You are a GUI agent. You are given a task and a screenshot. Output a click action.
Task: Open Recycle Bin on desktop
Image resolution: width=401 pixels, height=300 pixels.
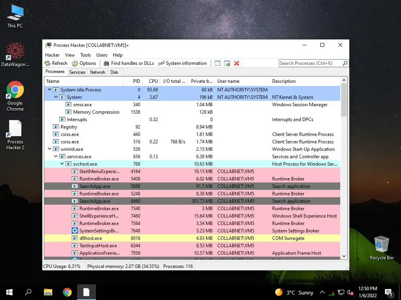tap(381, 248)
